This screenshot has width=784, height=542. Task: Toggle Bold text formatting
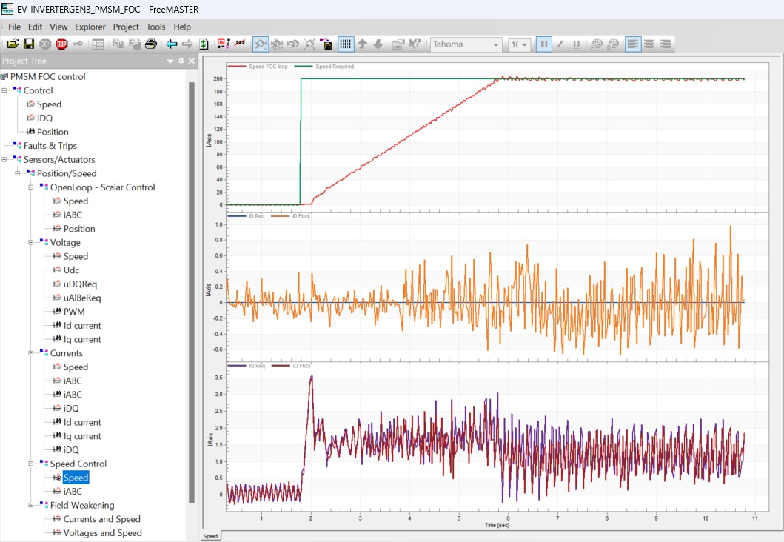(544, 44)
